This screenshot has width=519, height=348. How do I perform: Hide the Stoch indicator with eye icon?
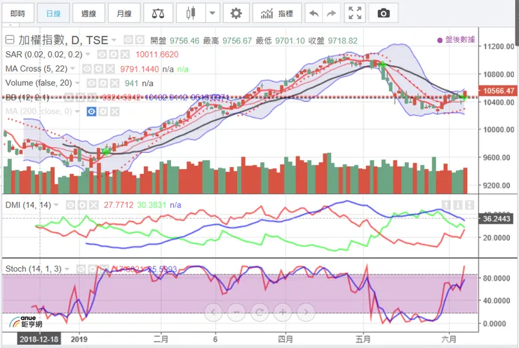pyautogui.click(x=81, y=269)
